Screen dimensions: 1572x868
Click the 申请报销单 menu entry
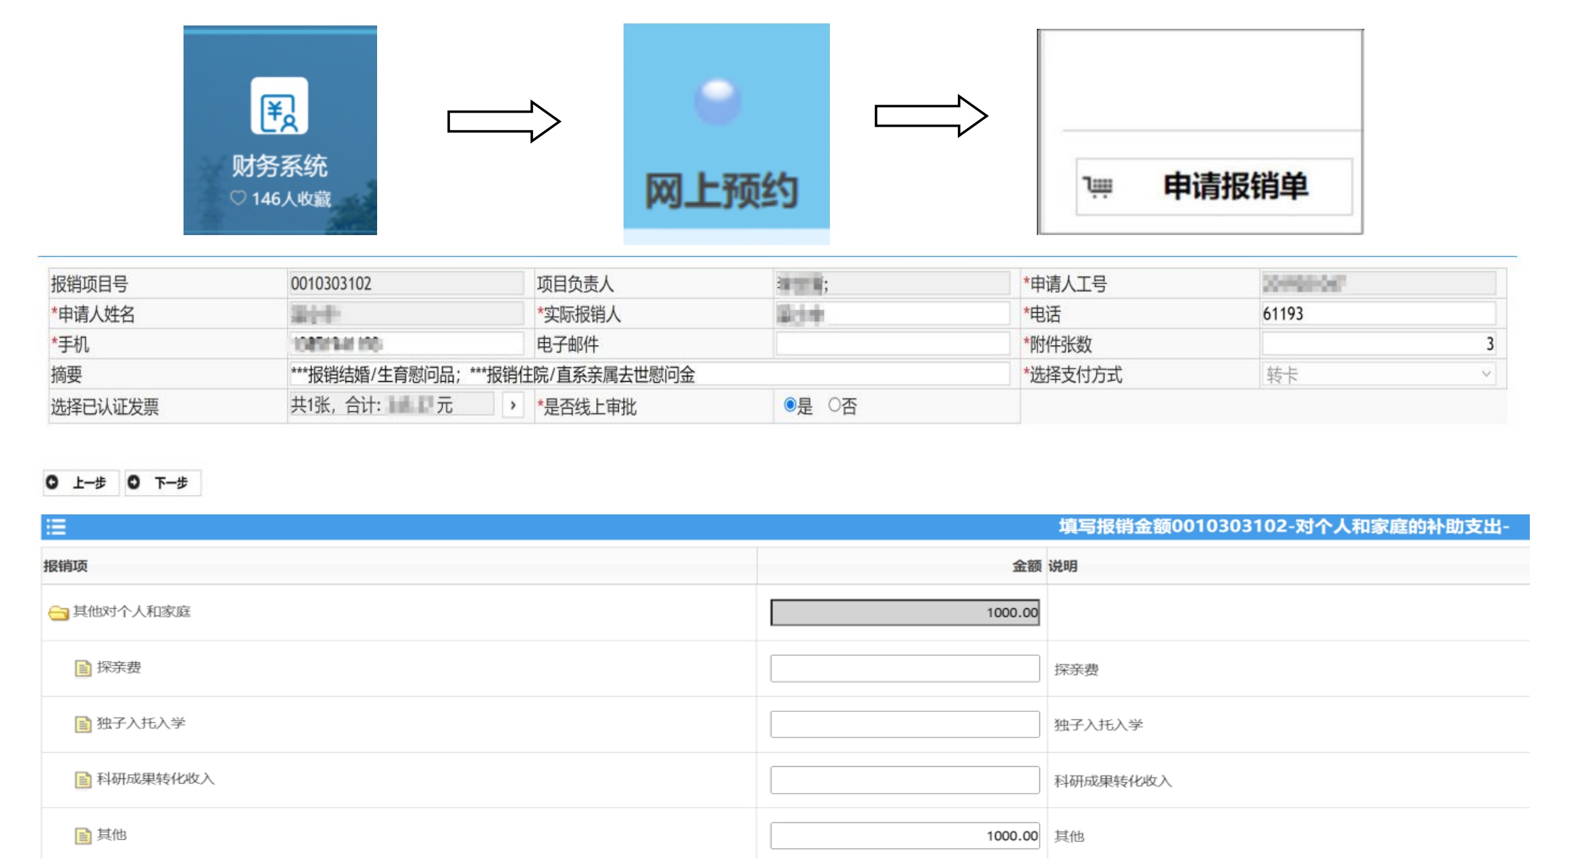point(1214,187)
